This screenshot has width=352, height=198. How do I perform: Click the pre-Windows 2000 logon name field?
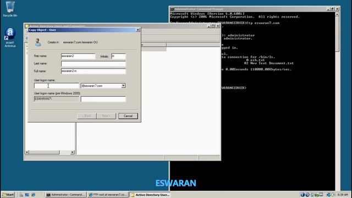click(x=103, y=99)
